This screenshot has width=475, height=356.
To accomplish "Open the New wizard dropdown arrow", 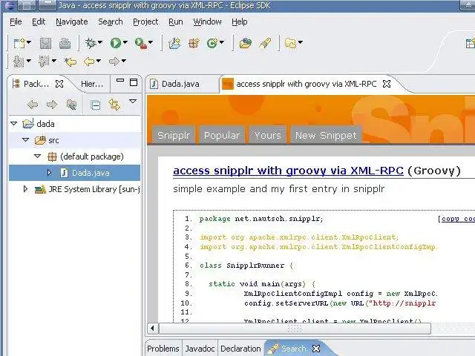I will click(x=29, y=42).
